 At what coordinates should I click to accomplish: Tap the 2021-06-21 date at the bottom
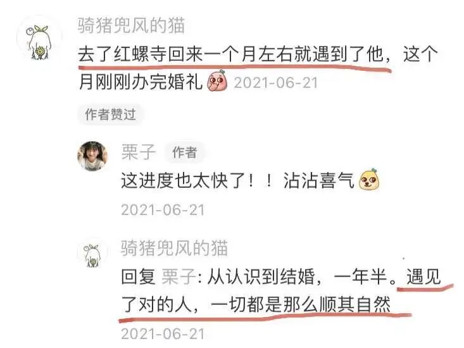(163, 334)
